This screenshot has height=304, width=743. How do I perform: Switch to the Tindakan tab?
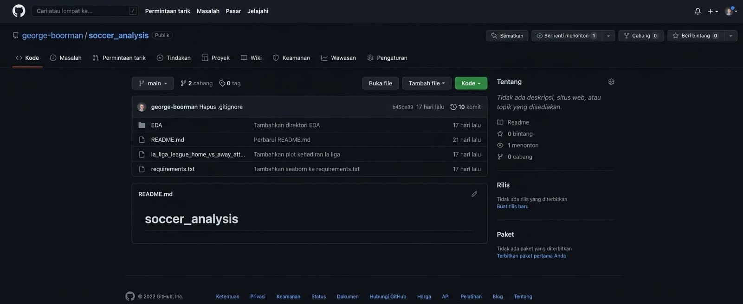174,58
